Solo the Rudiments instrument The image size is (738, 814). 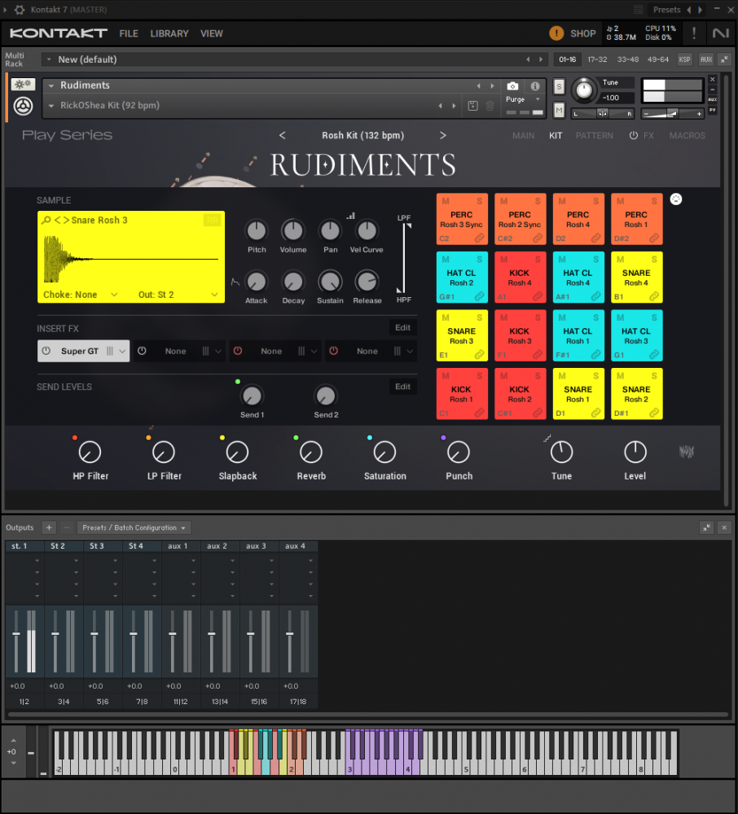tap(559, 87)
